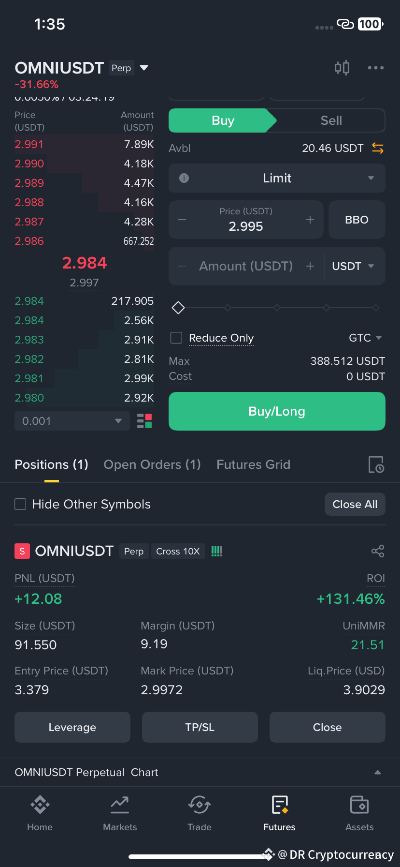Open the Markets bottom navigation icon
400x867 pixels.
(x=120, y=805)
